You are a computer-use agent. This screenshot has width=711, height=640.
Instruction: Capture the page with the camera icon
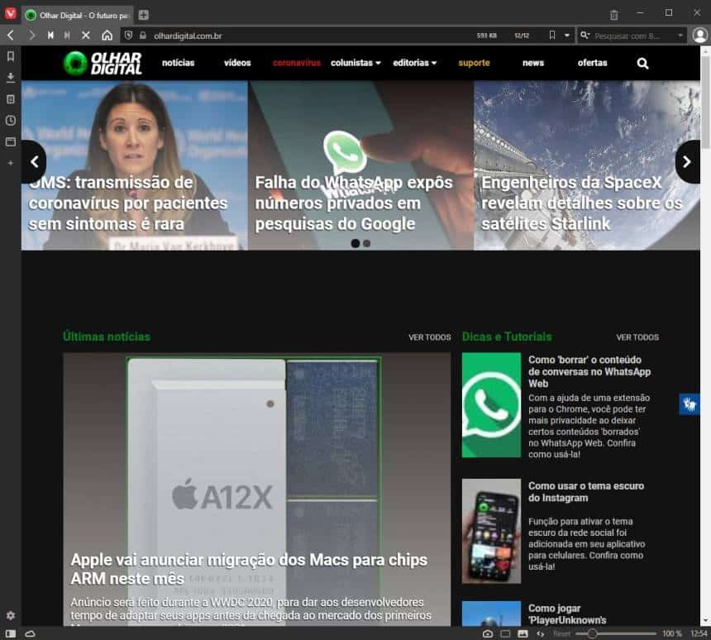(488, 633)
